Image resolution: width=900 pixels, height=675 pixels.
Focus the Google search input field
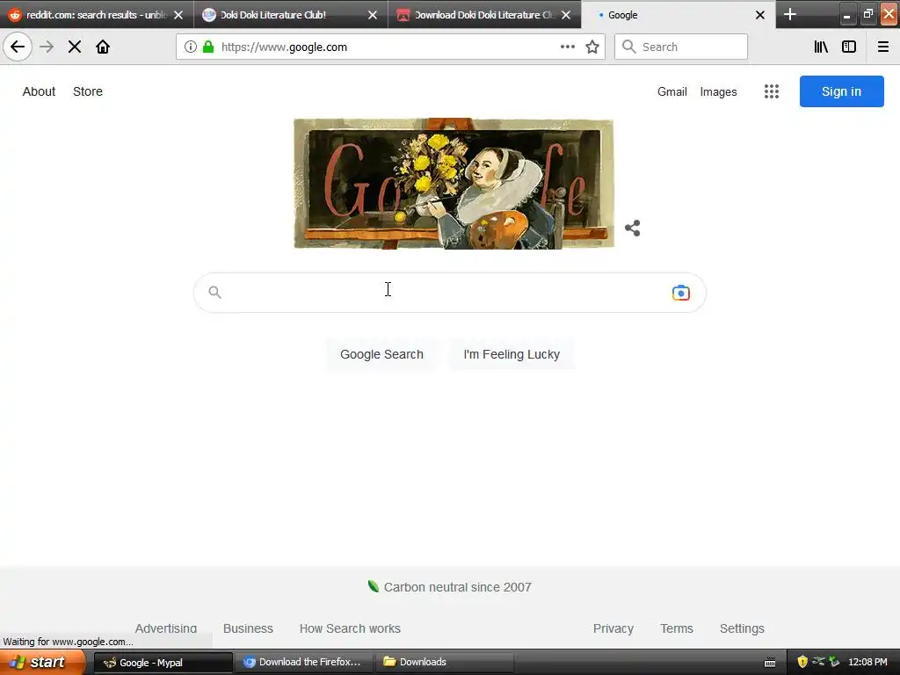449,293
